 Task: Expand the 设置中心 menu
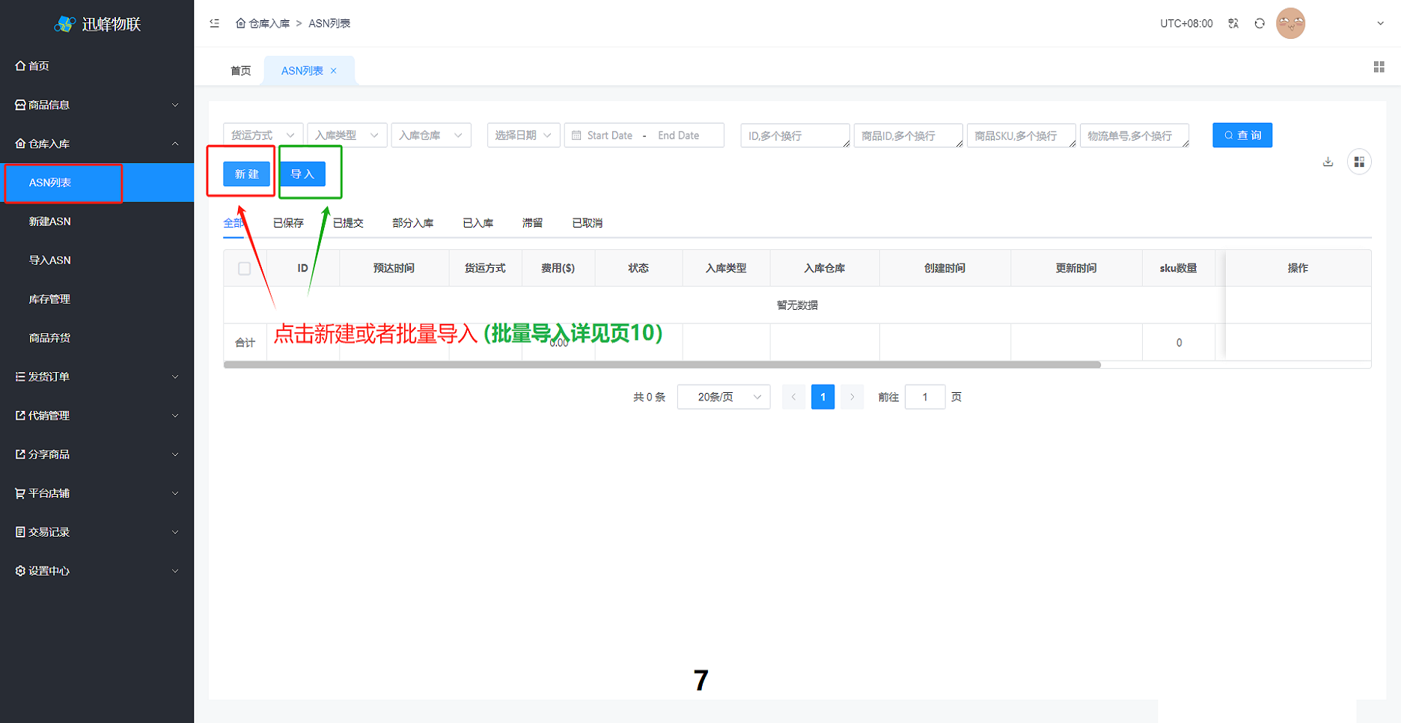[x=97, y=571]
